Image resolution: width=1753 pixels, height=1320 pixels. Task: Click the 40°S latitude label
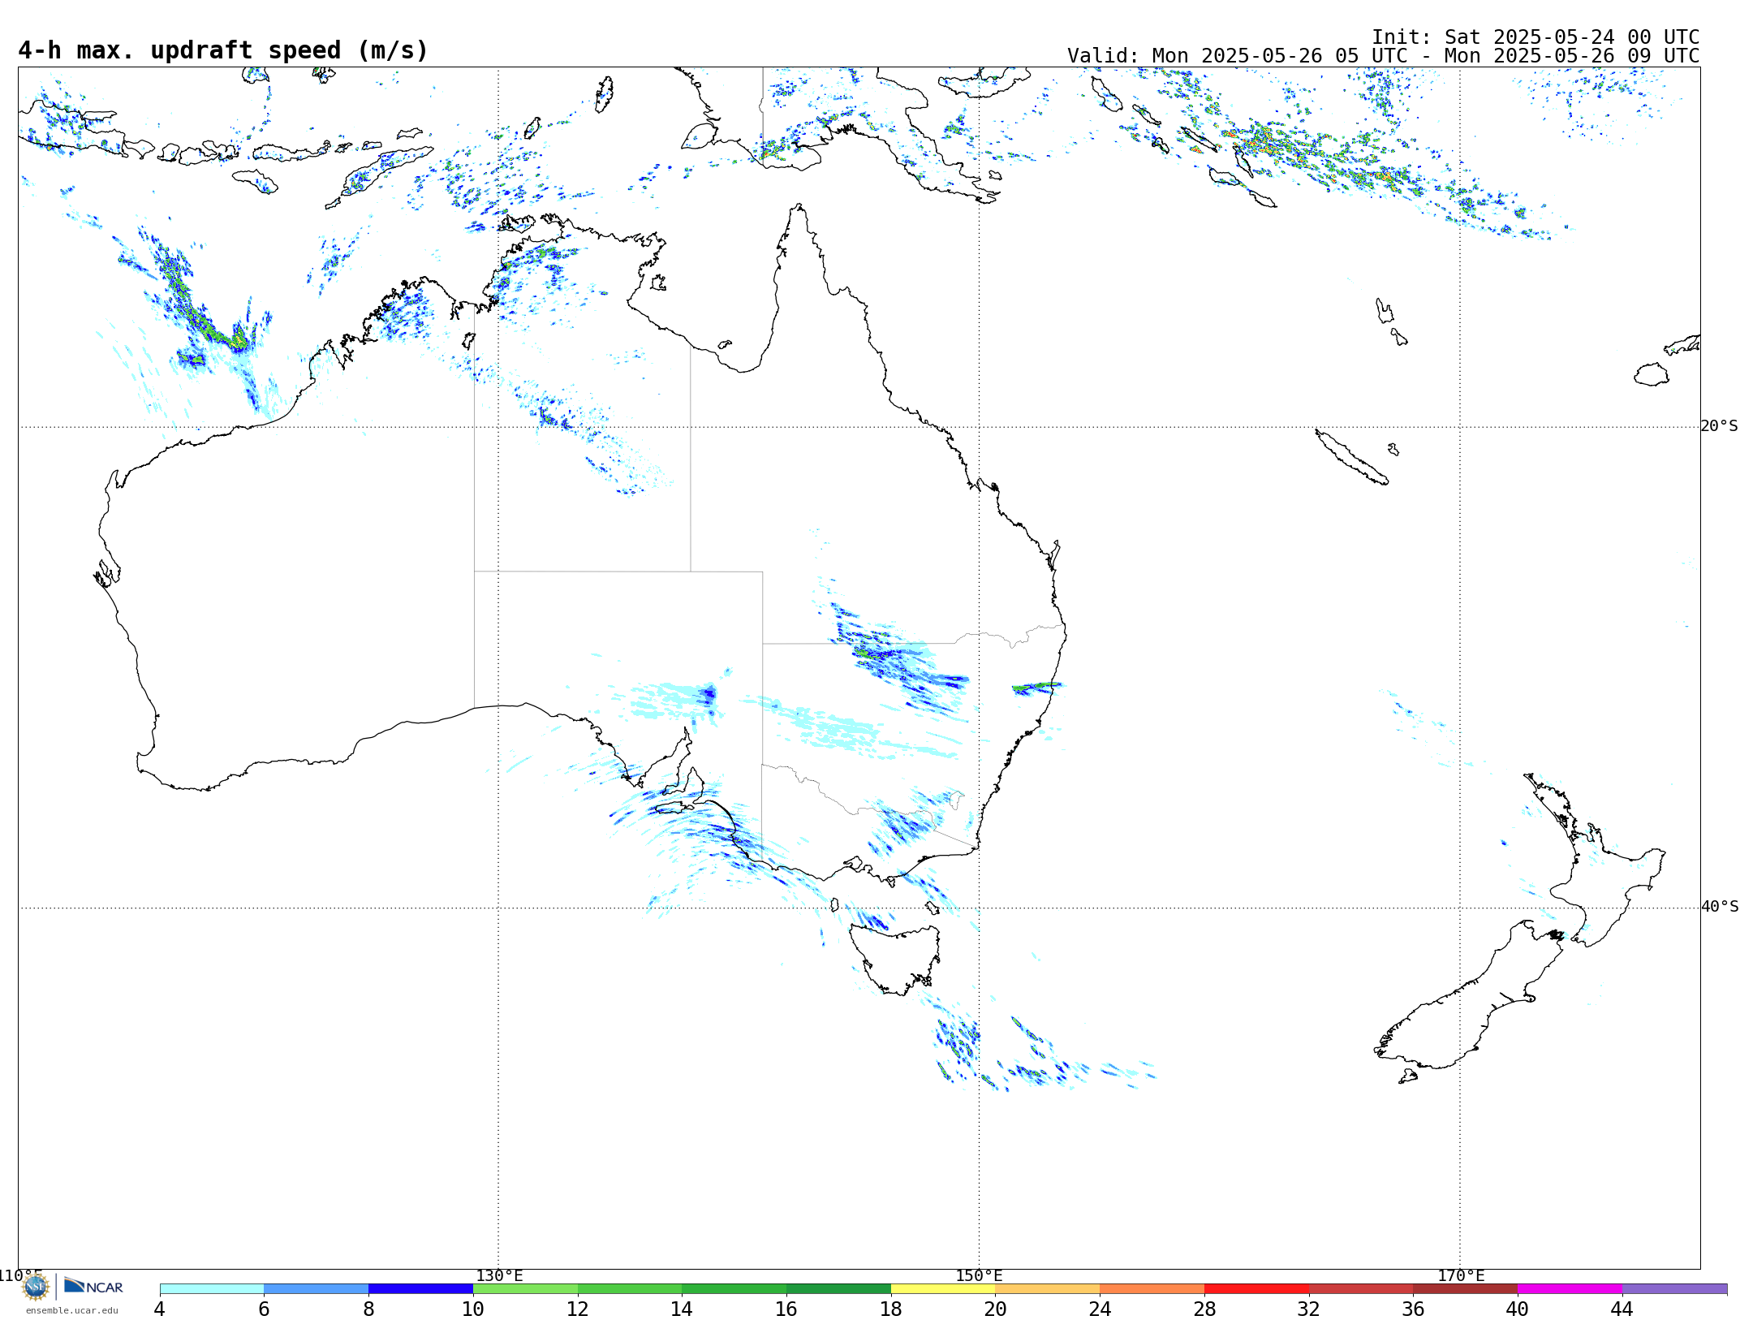pyautogui.click(x=1720, y=907)
